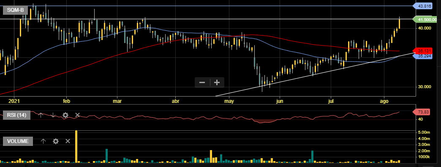Click the mar date axis label
441x167 pixels.
pyautogui.click(x=117, y=101)
